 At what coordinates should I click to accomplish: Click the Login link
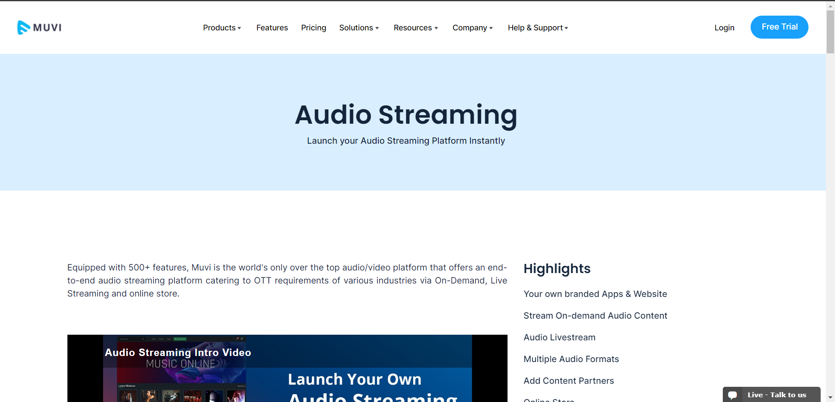coord(724,28)
